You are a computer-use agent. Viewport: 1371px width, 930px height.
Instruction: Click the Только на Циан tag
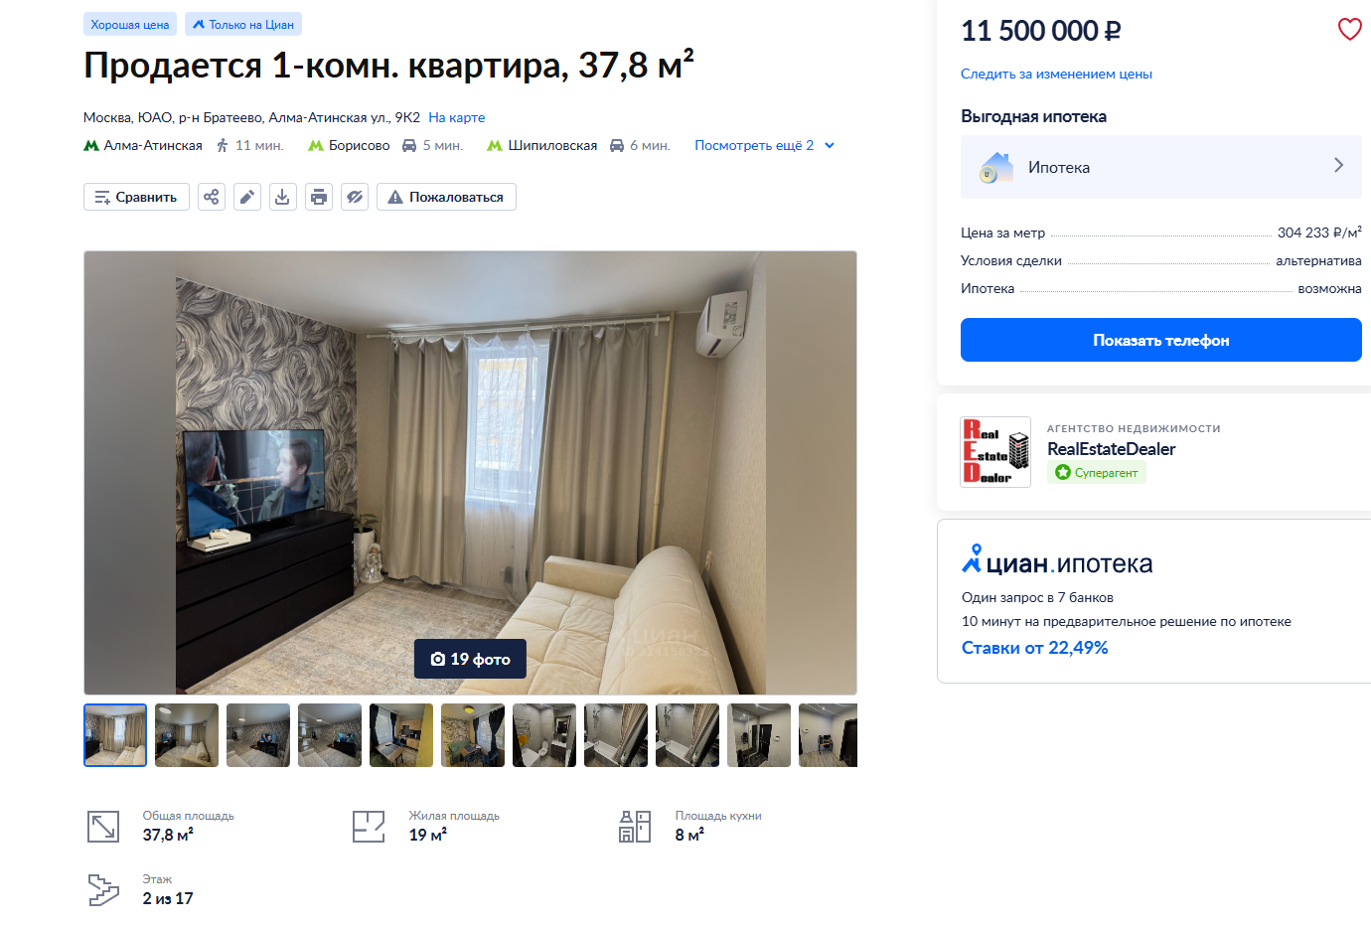tap(243, 25)
